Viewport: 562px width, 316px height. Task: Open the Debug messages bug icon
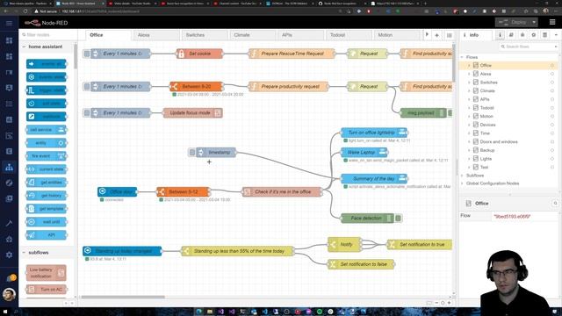[x=522, y=35]
